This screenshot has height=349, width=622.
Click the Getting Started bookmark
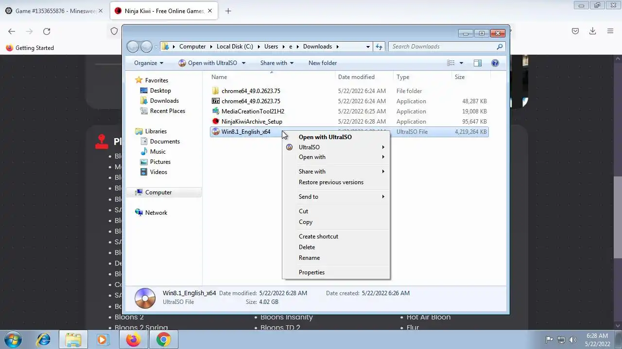pos(30,48)
